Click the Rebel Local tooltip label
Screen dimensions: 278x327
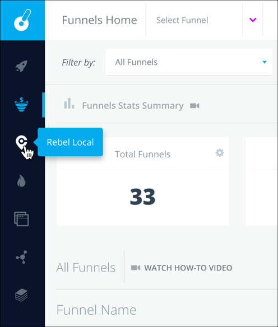tap(70, 142)
